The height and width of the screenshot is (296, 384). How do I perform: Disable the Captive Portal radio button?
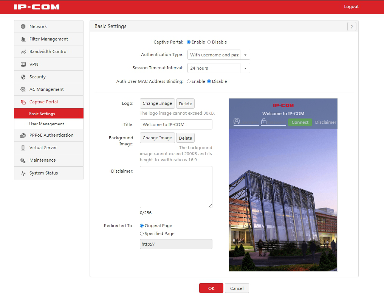click(209, 42)
